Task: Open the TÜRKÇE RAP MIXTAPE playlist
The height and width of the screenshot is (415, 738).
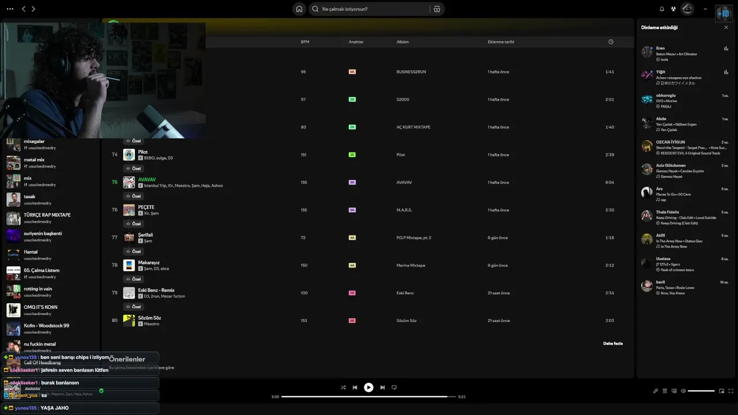Action: coord(51,218)
